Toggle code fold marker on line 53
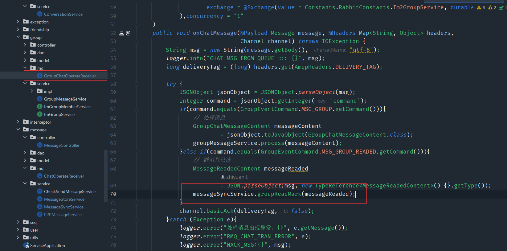 (x=136, y=41)
